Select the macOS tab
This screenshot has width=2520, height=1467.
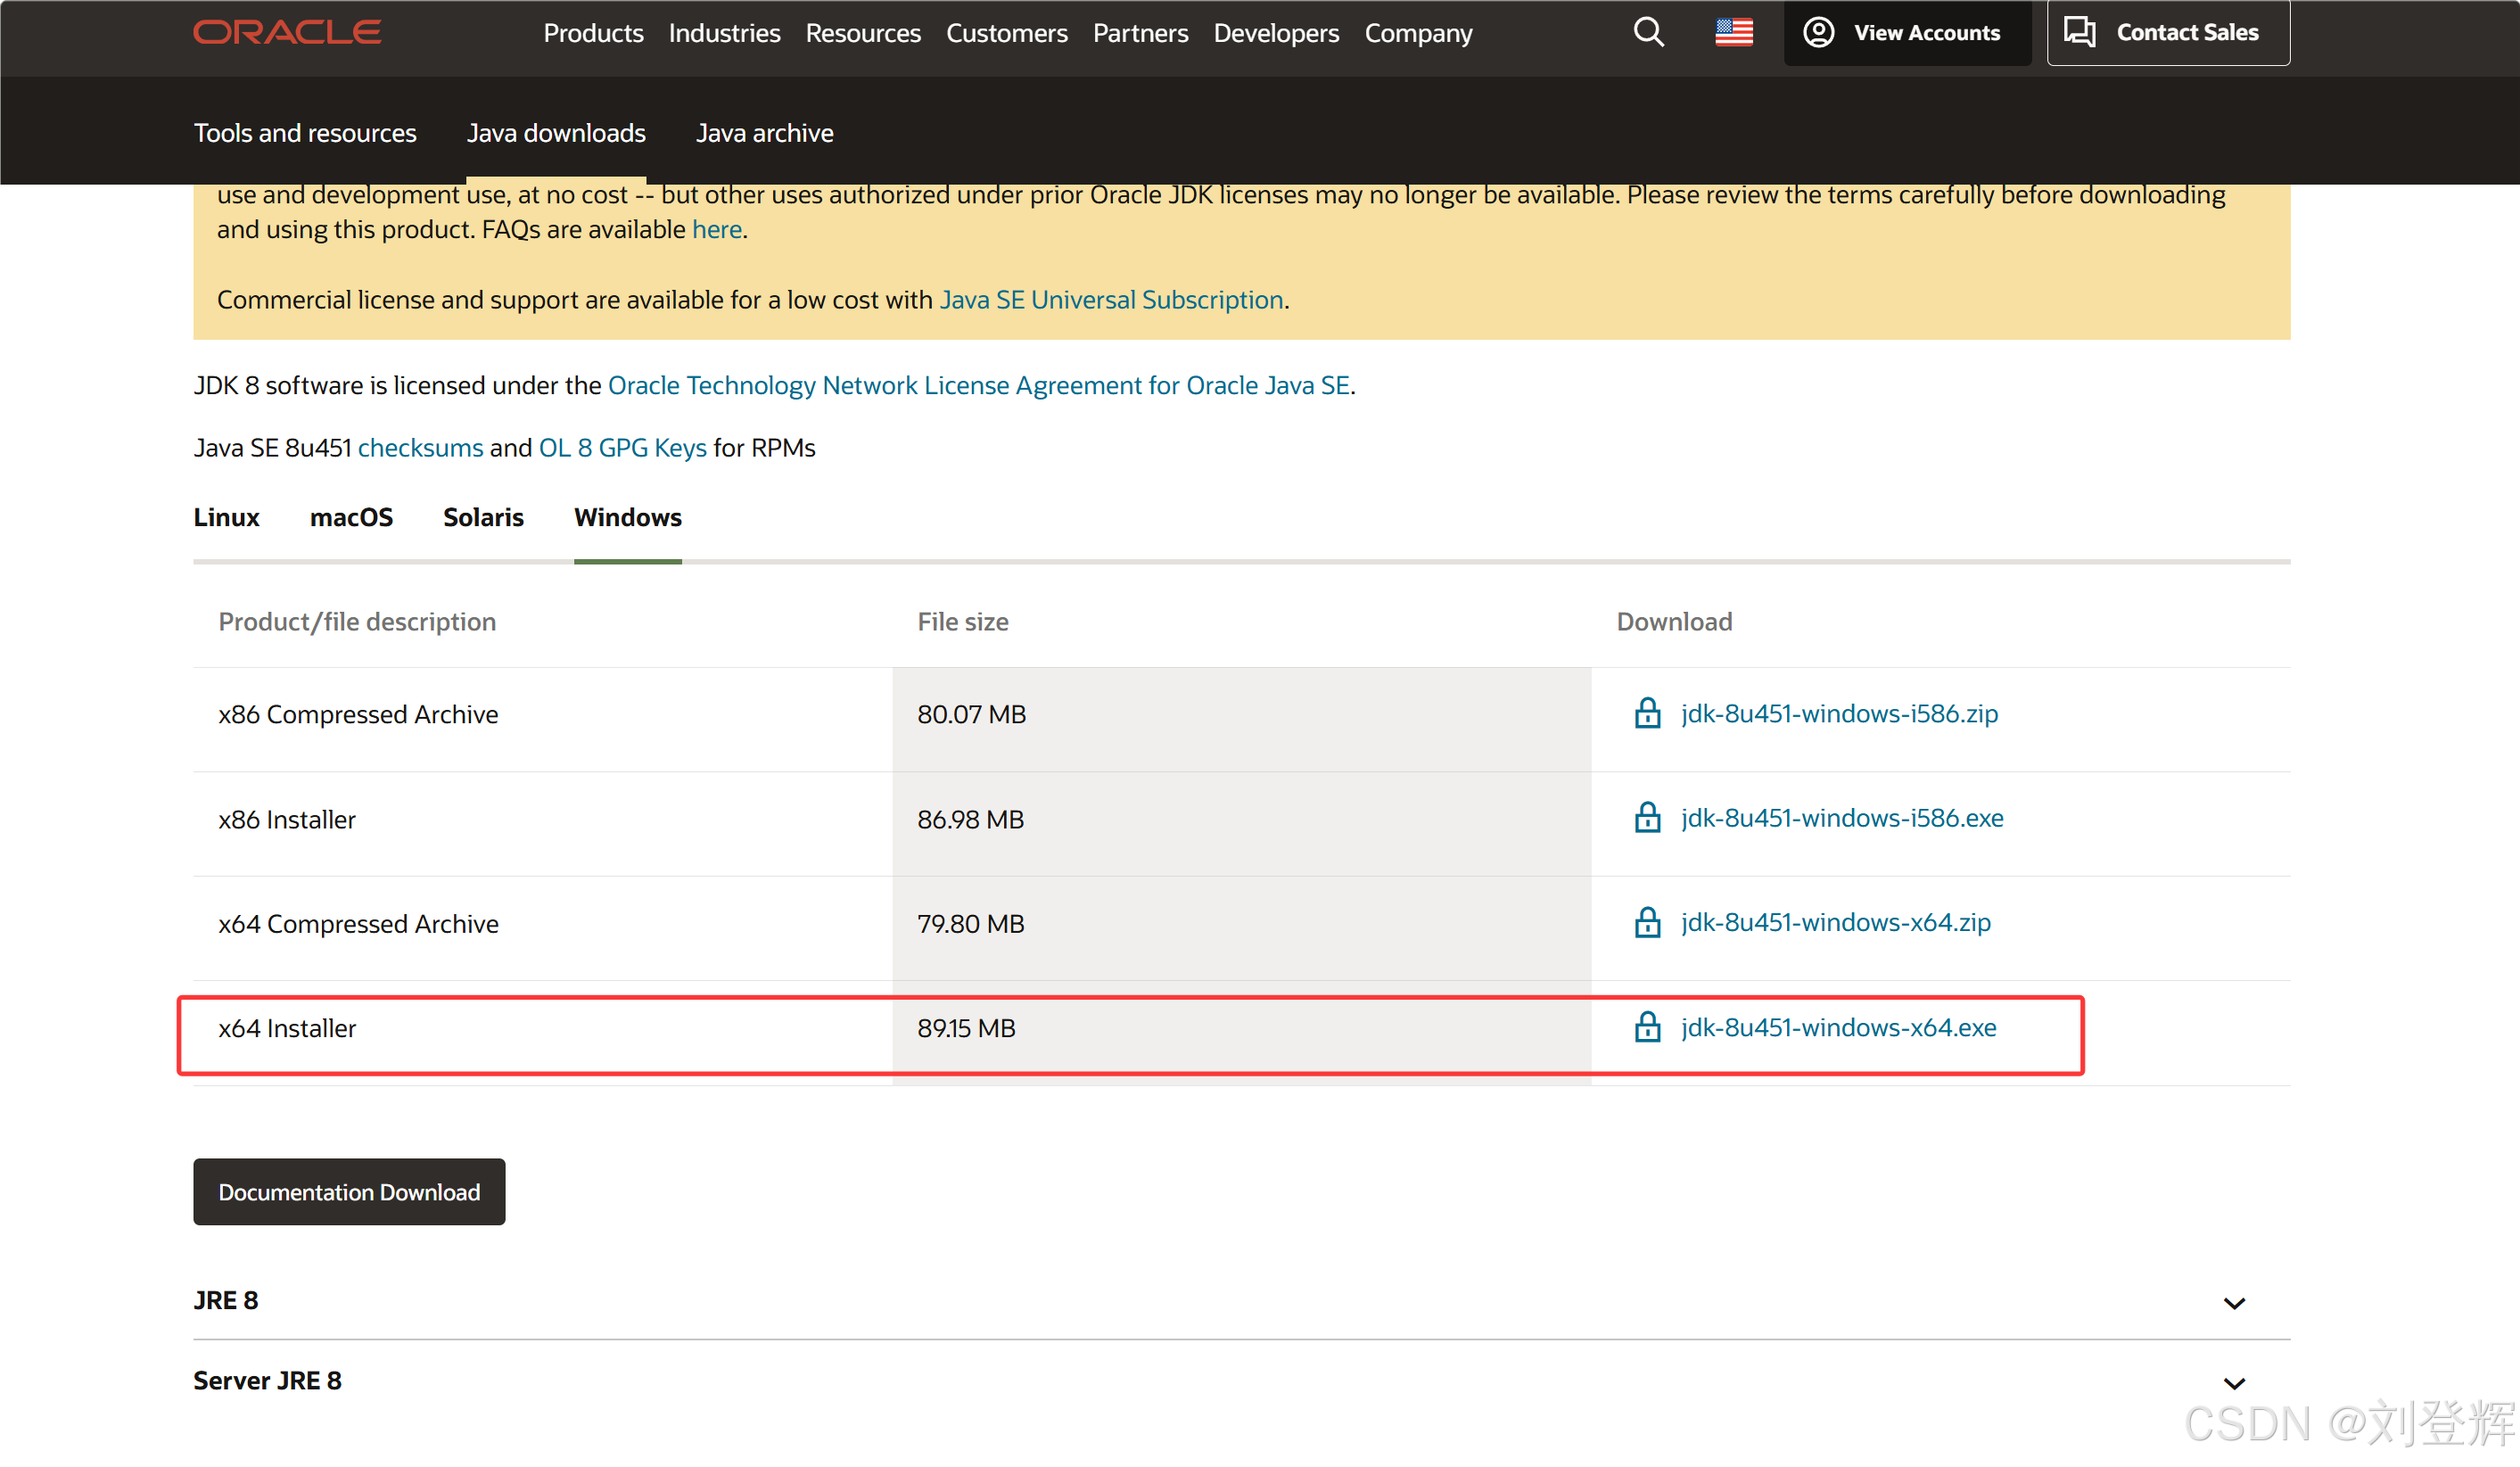click(351, 517)
